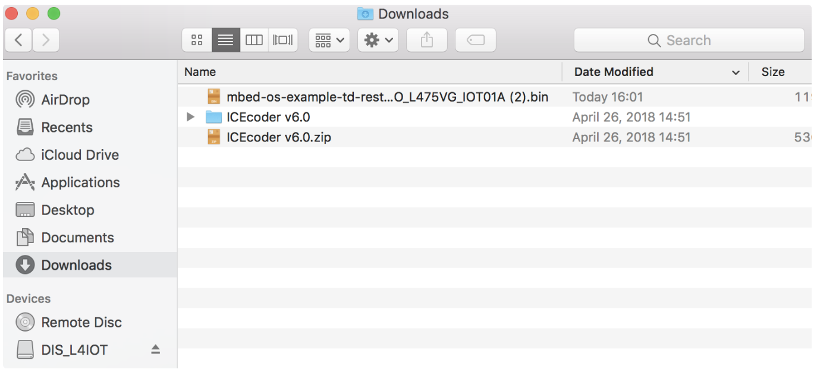The width and height of the screenshot is (817, 385).
Task: Open the Action gear dropdown menu
Action: point(378,40)
